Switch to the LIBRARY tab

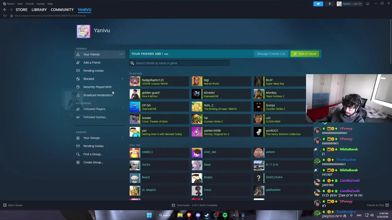pyautogui.click(x=39, y=10)
